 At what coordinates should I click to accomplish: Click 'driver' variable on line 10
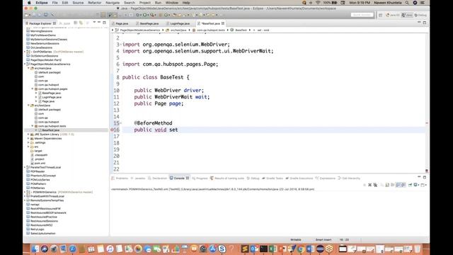pyautogui.click(x=193, y=90)
